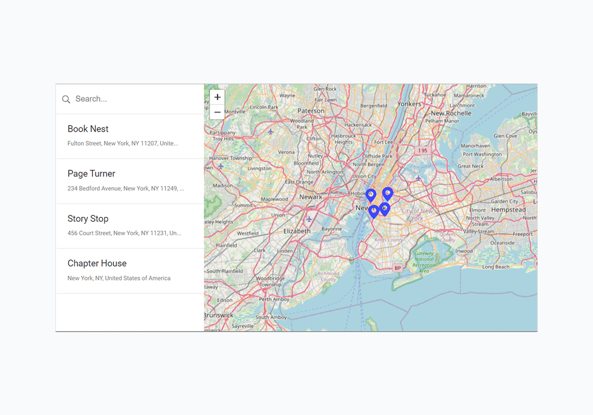Click the Woodbridge Township label on the map
Image resolution: width=593 pixels, height=415 pixels.
271,282
